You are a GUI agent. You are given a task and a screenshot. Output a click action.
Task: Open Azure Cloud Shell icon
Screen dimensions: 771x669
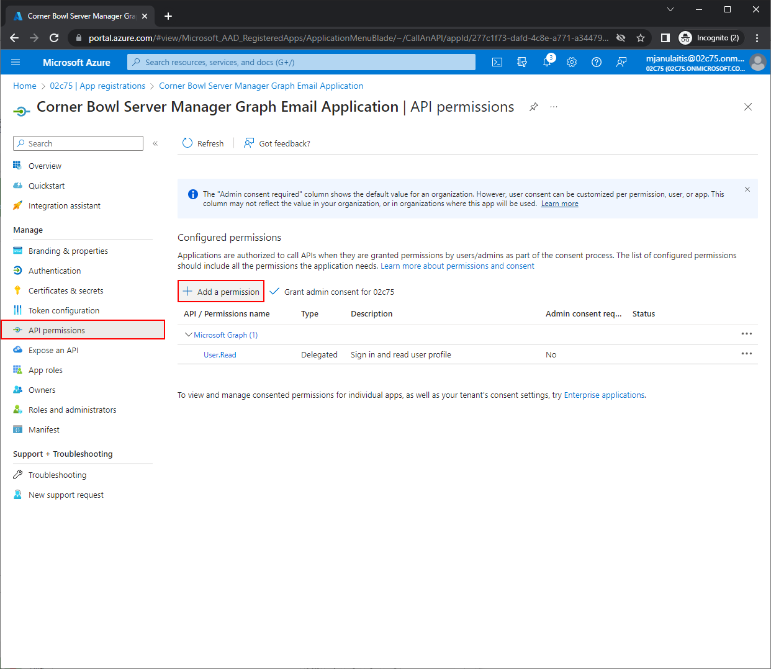[x=497, y=62]
